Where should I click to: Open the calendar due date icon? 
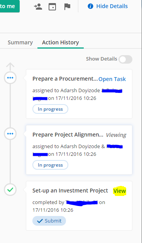tap(52, 7)
